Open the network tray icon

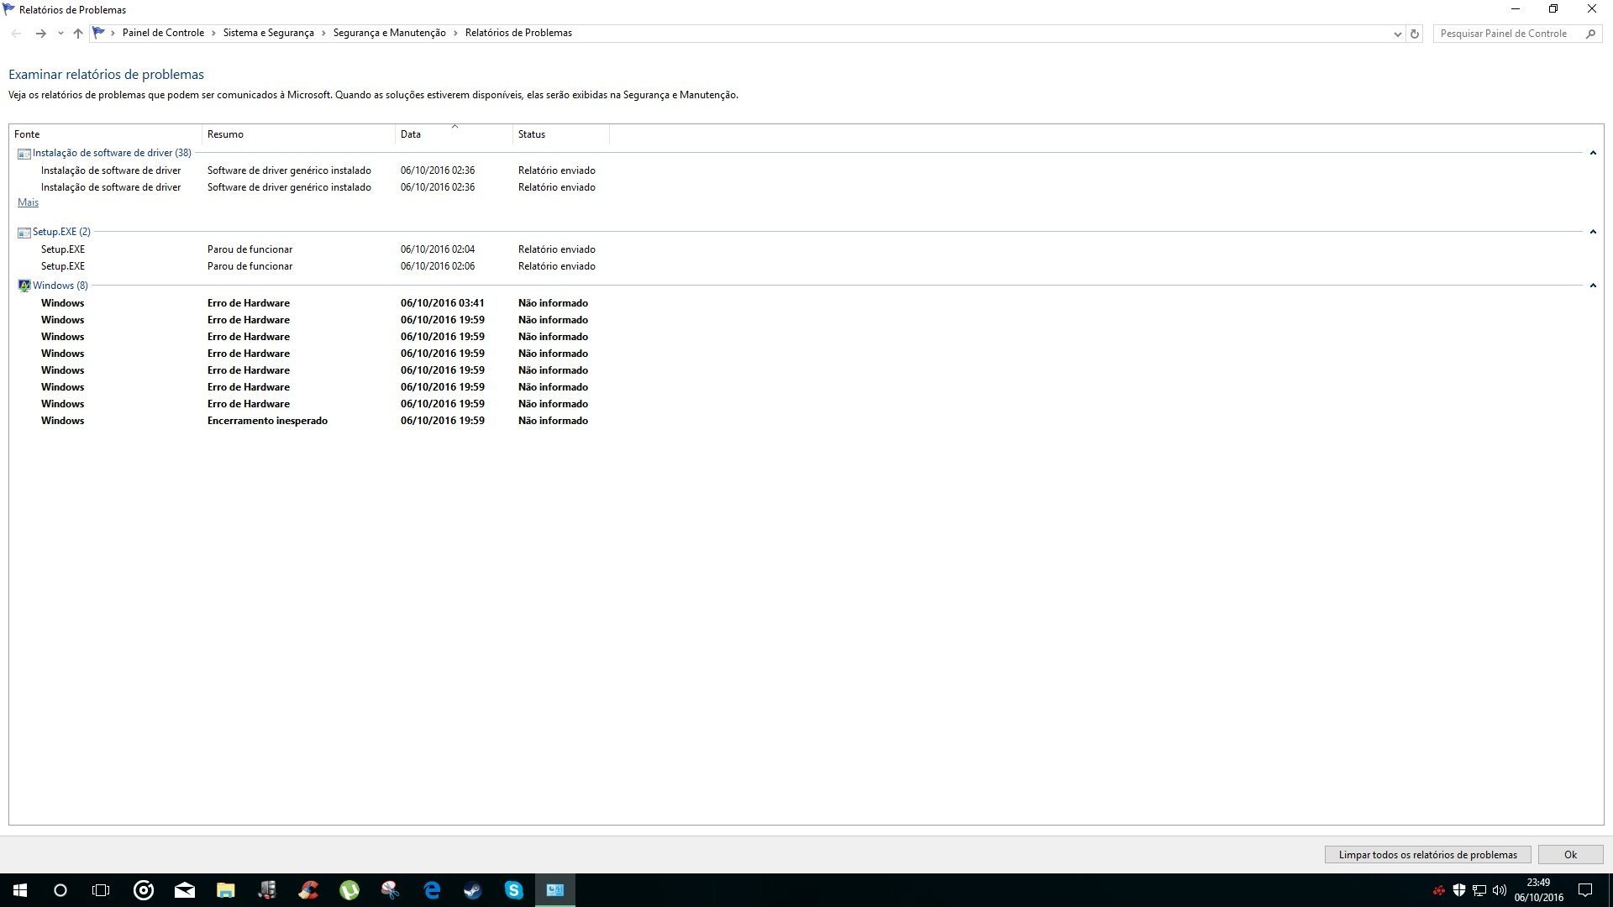(x=1479, y=890)
